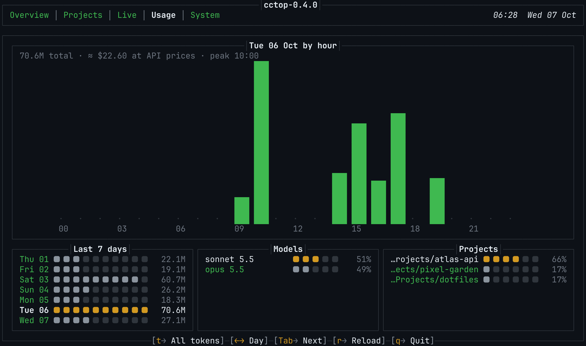Click the [←→ Day] shortcut

click(x=249, y=341)
